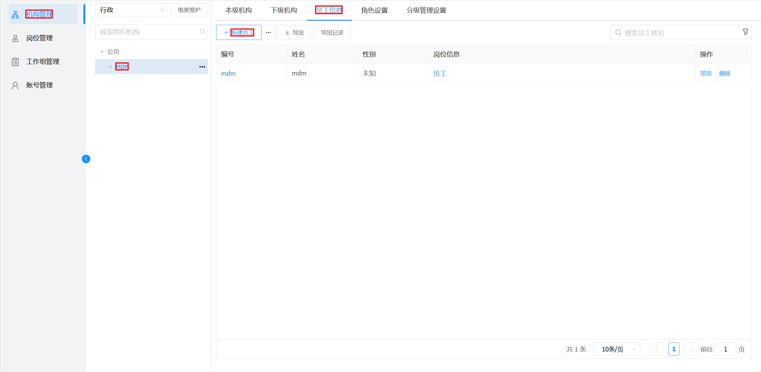Viewport: 761px width, 372px height.
Task: Open 账号管理 in the sidebar
Action: (39, 85)
